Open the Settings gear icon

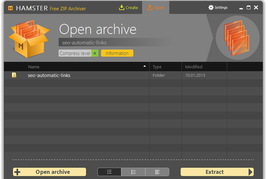pyautogui.click(x=211, y=7)
